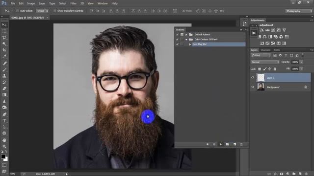Open the layer filter Kind dropdown
The height and width of the screenshot is (176, 314).
click(261, 55)
